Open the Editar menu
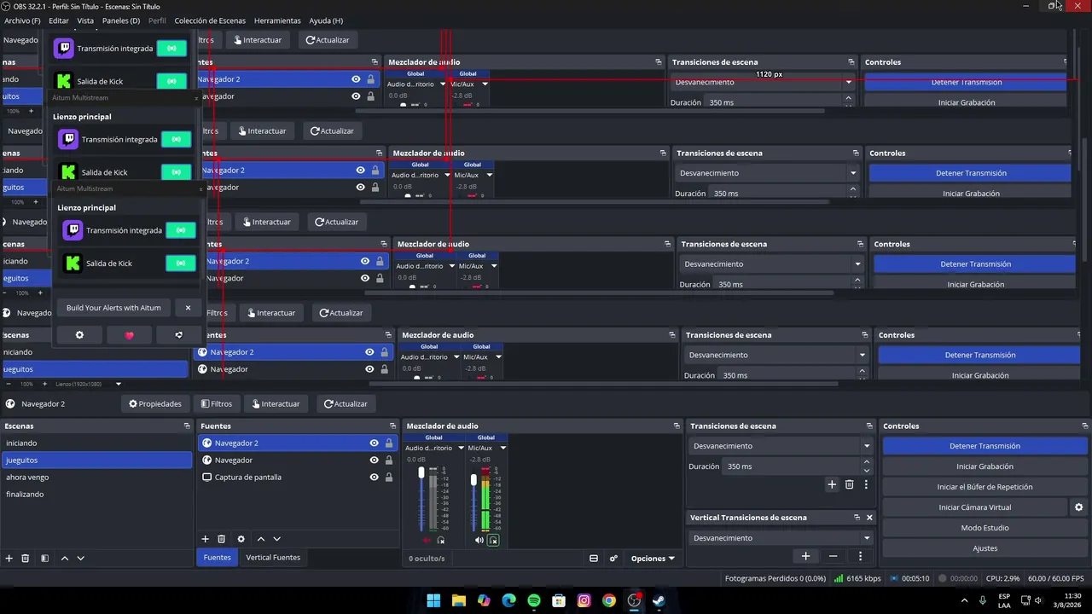Screen dimensions: 1092x614 tap(59, 20)
